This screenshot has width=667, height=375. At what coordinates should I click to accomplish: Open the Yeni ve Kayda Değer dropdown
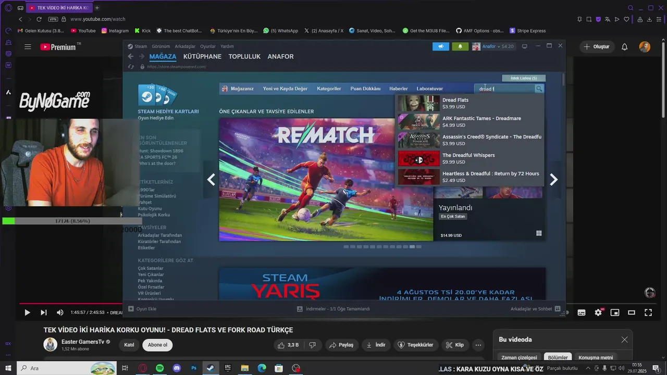pos(285,89)
